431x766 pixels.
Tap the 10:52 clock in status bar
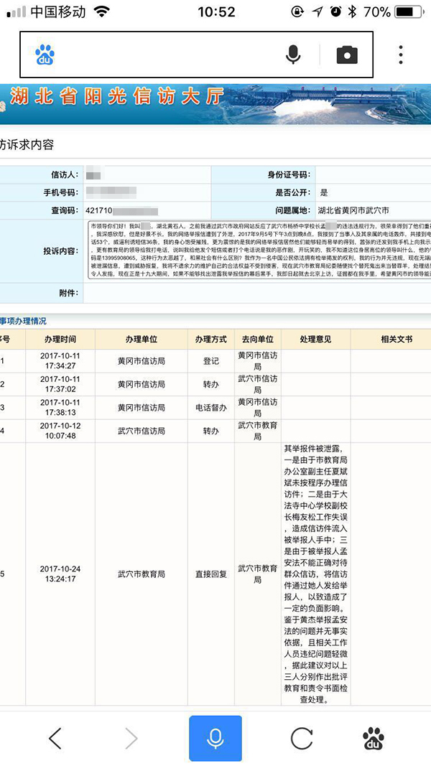[x=216, y=11]
